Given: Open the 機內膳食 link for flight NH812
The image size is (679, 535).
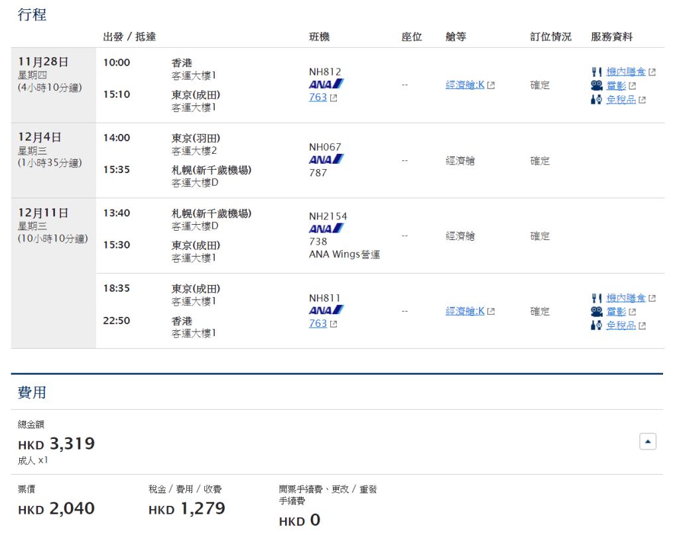Looking at the screenshot, I should click(x=626, y=72).
